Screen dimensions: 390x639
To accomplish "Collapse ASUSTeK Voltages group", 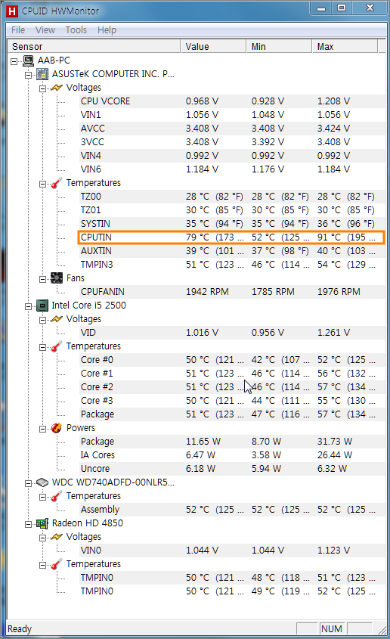I will (x=42, y=88).
